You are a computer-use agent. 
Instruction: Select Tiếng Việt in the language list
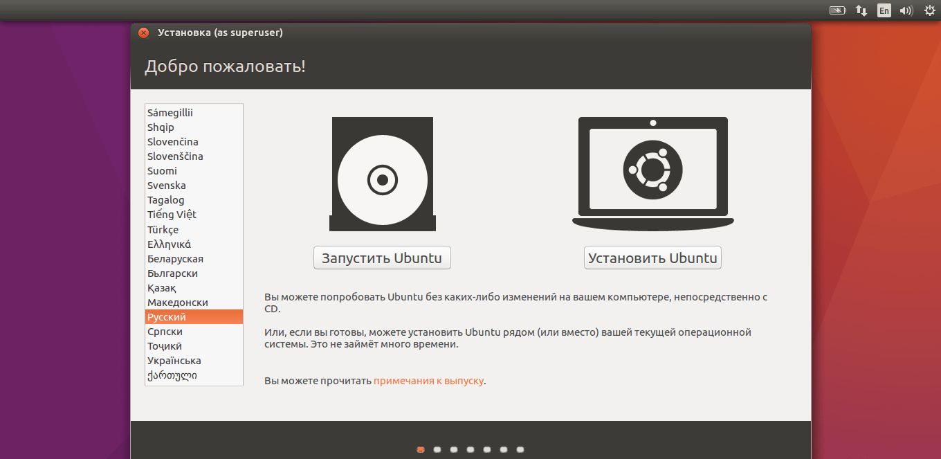(194, 215)
